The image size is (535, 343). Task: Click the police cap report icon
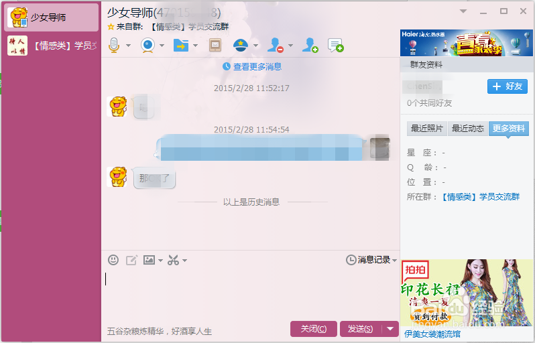[241, 45]
